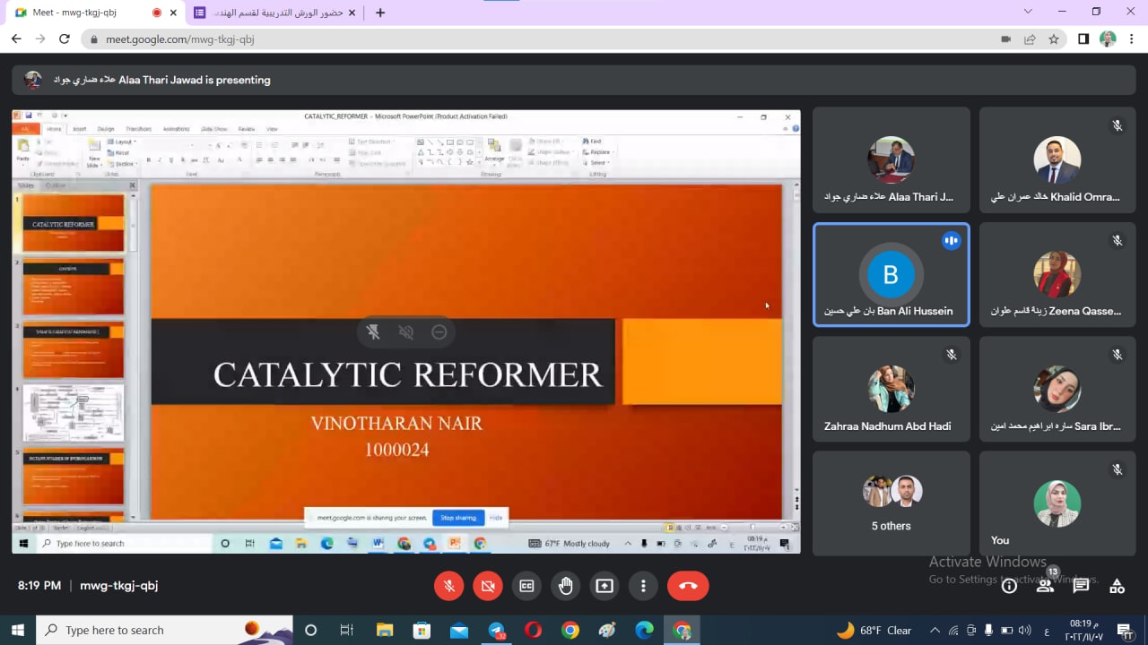Click the Present now screen share icon
1148x645 pixels.
[x=604, y=586]
